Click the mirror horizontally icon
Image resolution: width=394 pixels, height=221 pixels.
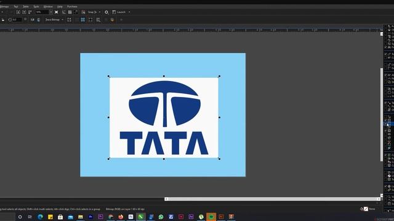33,20
